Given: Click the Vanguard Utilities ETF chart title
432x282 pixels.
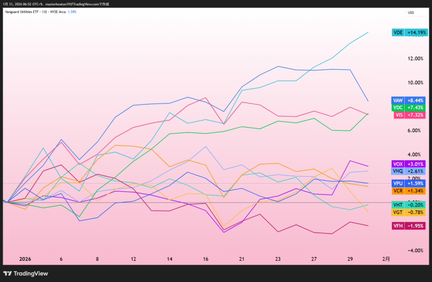Looking at the screenshot, I should 35,12.
